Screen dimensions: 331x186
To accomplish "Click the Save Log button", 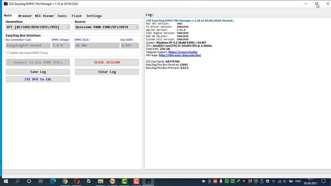I will click(38, 72).
